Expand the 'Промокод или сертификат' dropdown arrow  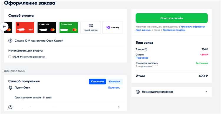coord(206,92)
